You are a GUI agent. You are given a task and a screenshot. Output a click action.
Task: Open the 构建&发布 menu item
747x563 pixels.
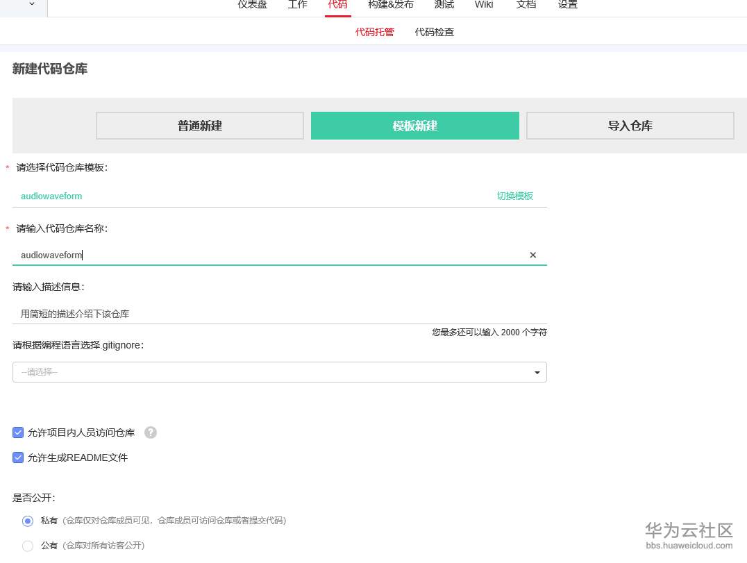pos(390,5)
